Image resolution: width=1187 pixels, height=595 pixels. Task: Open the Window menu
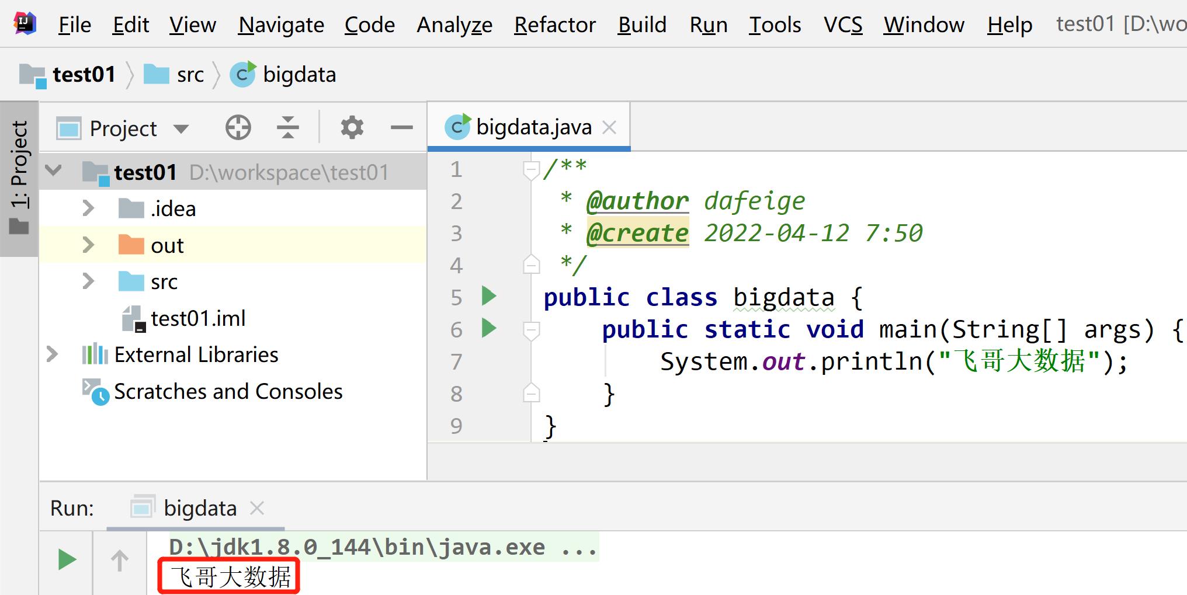click(x=924, y=25)
